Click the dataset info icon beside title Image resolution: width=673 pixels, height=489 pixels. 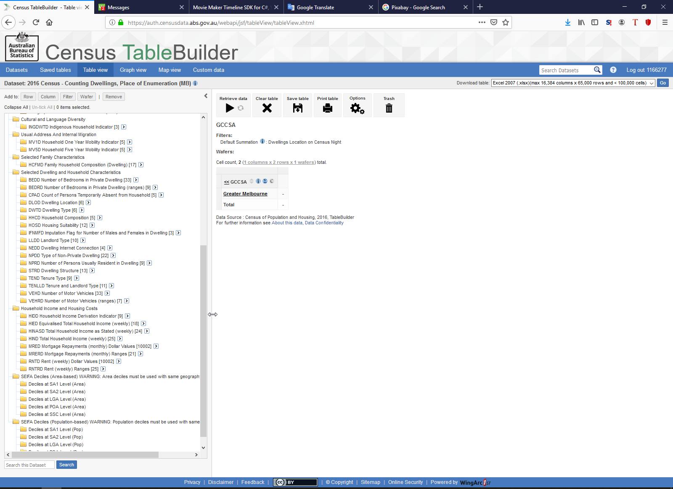(x=195, y=83)
